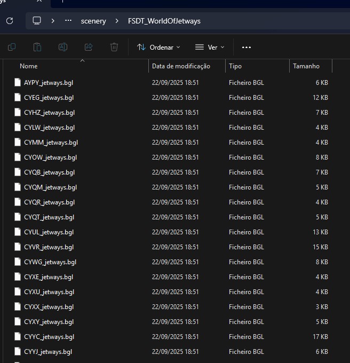Click the Share icon in toolbar

coord(89,47)
